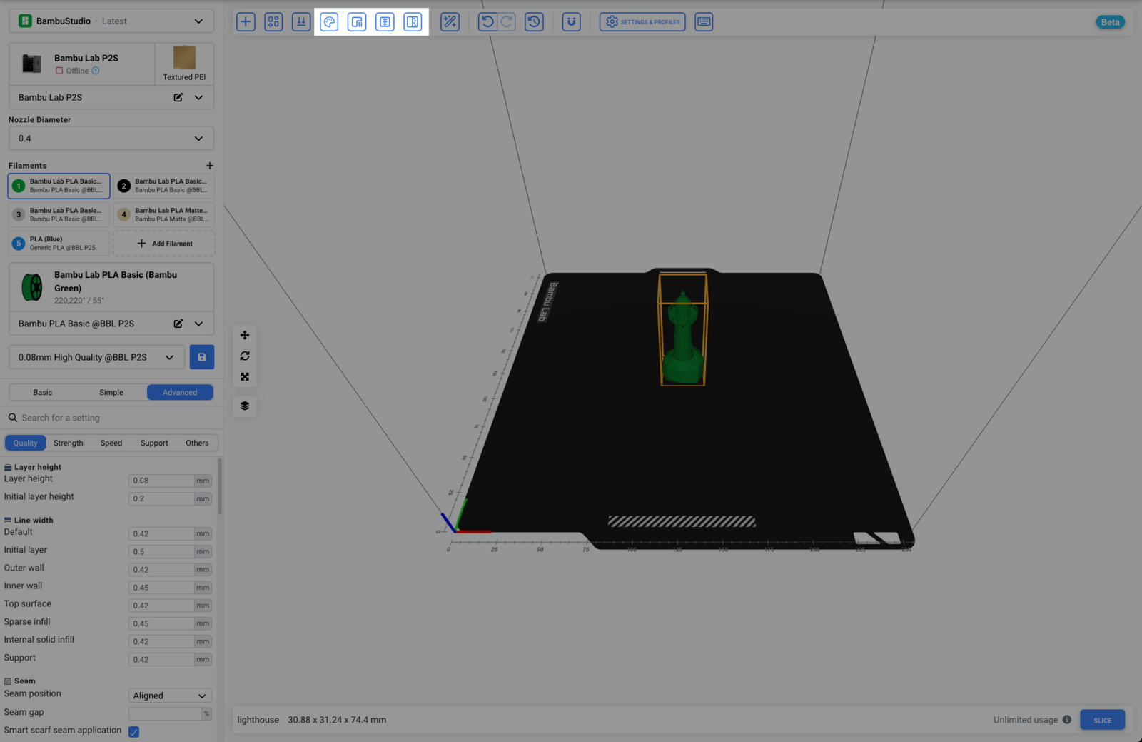This screenshot has height=742, width=1142.
Task: Open the Speed settings tab
Action: 111,443
